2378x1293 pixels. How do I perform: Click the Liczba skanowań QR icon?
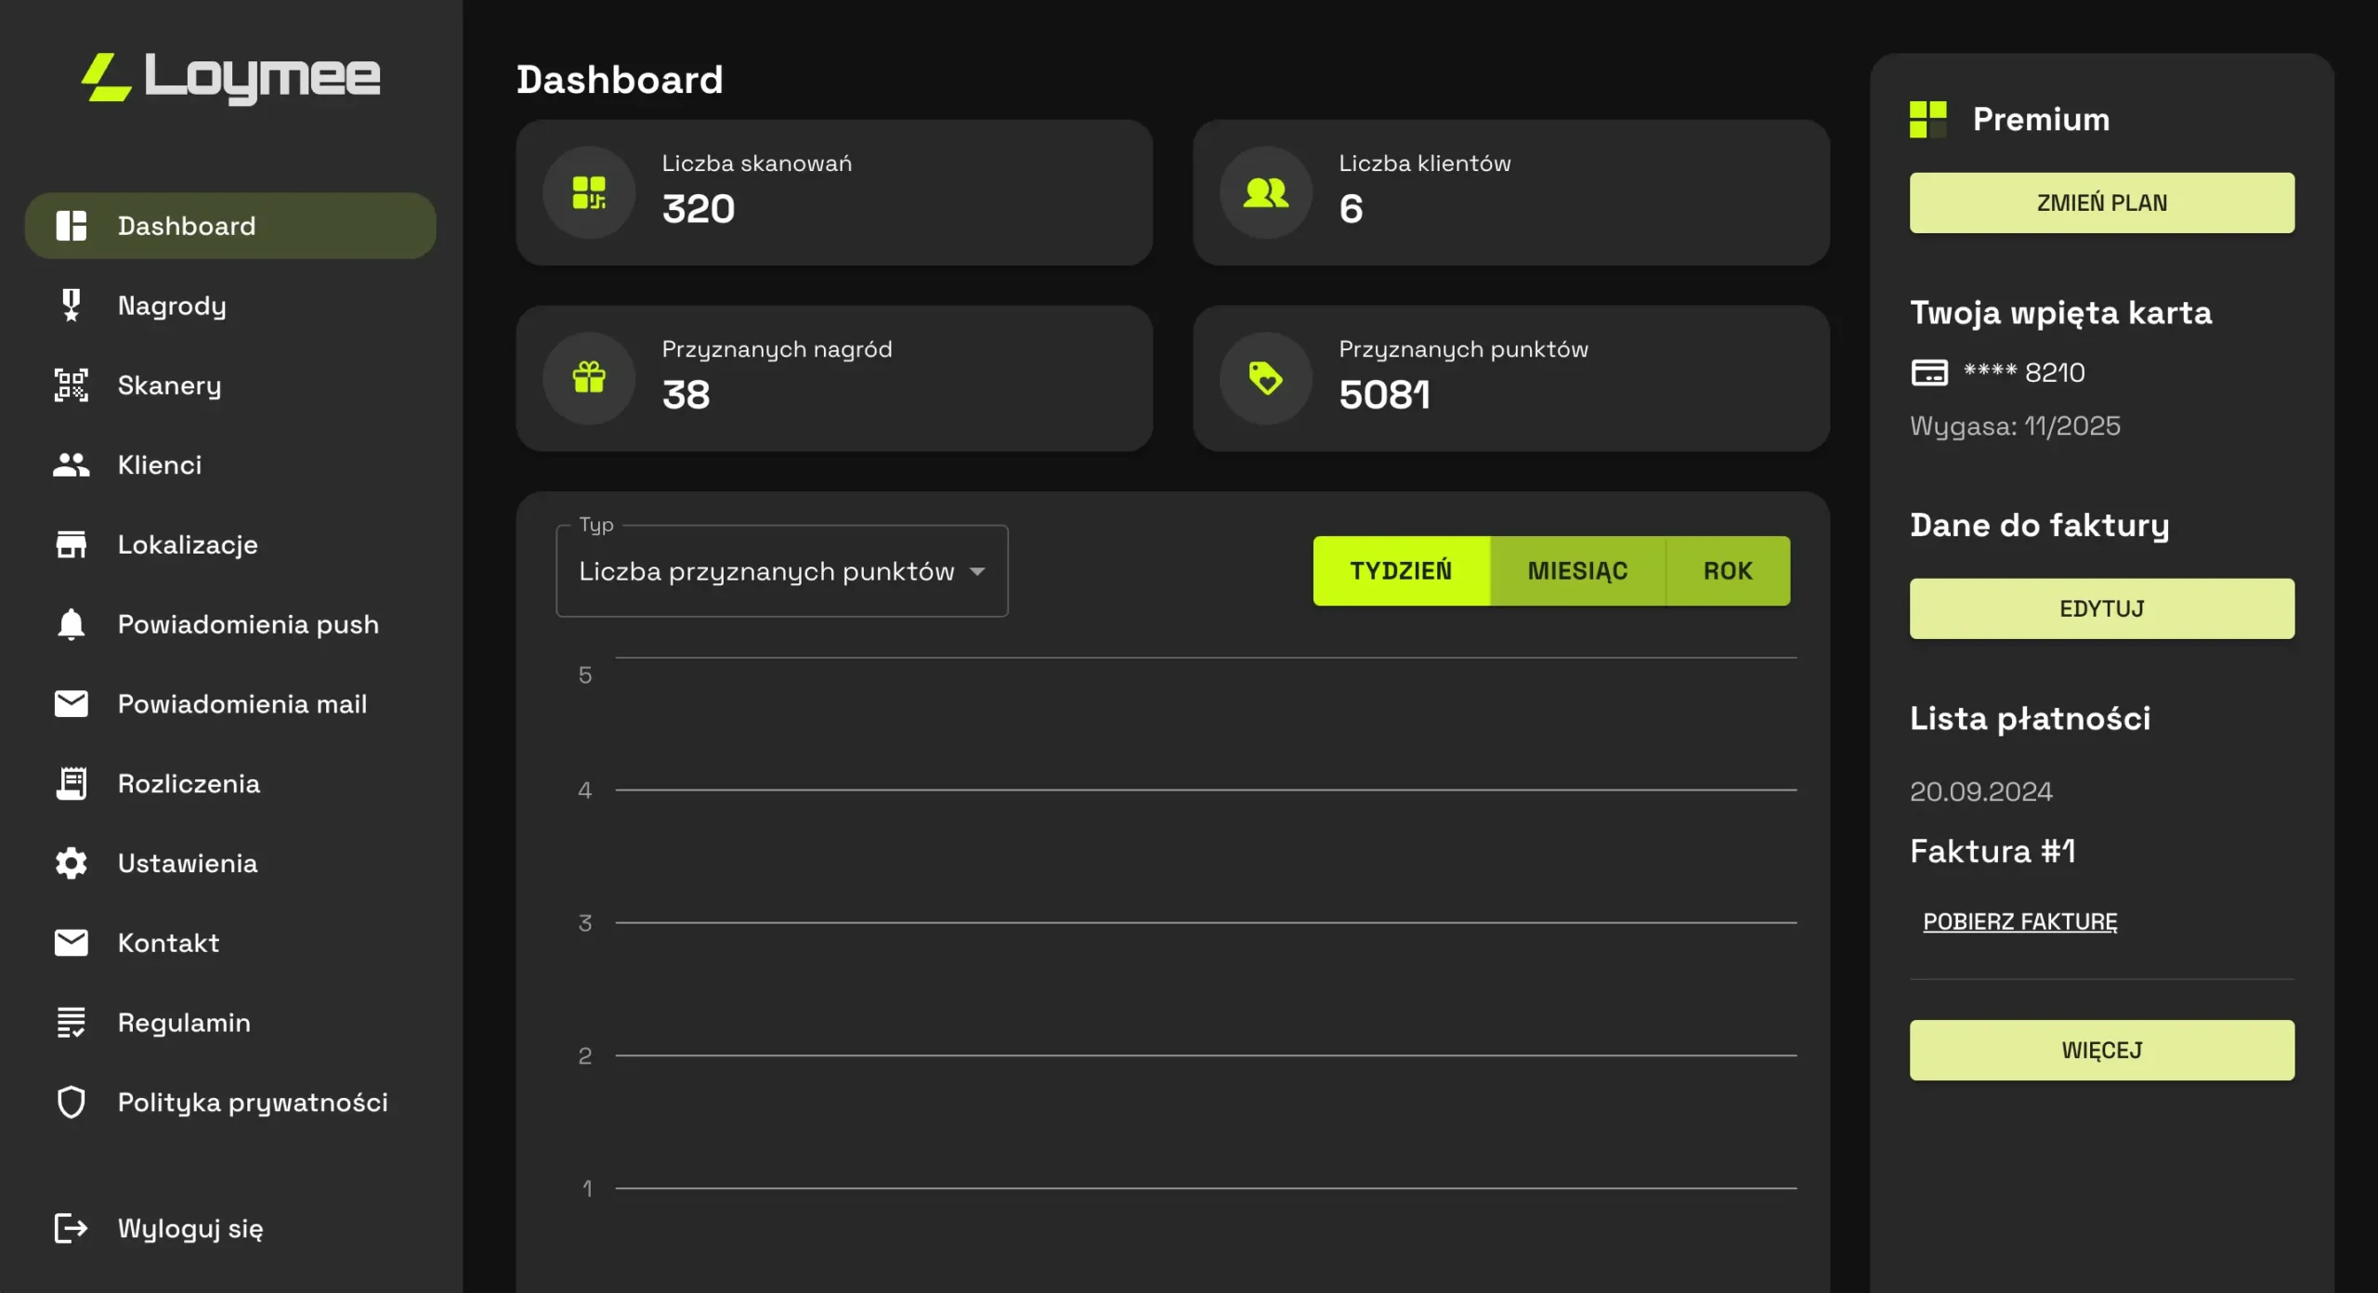pyautogui.click(x=589, y=192)
